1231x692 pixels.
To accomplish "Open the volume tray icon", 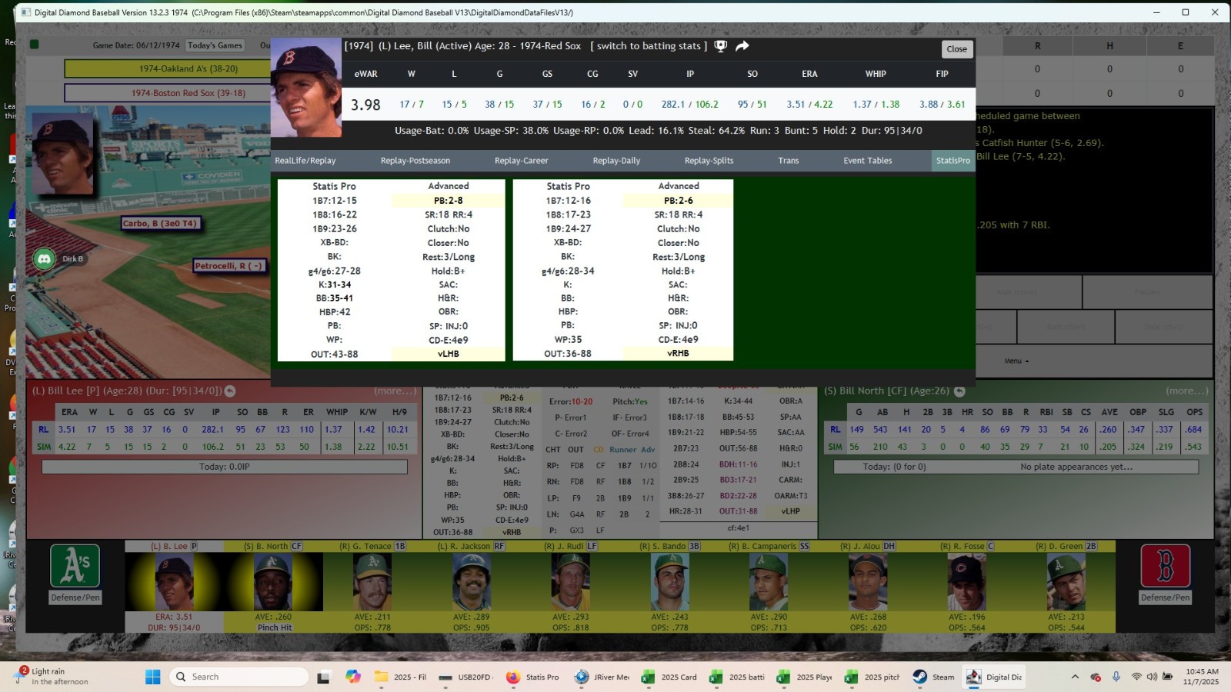I will (1152, 677).
